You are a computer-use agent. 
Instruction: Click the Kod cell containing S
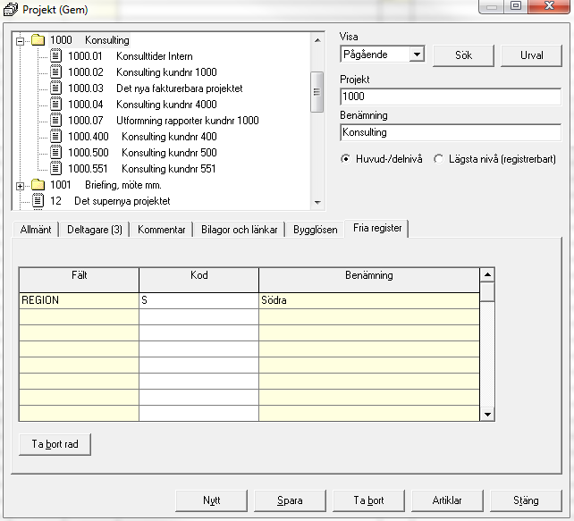tap(198, 300)
